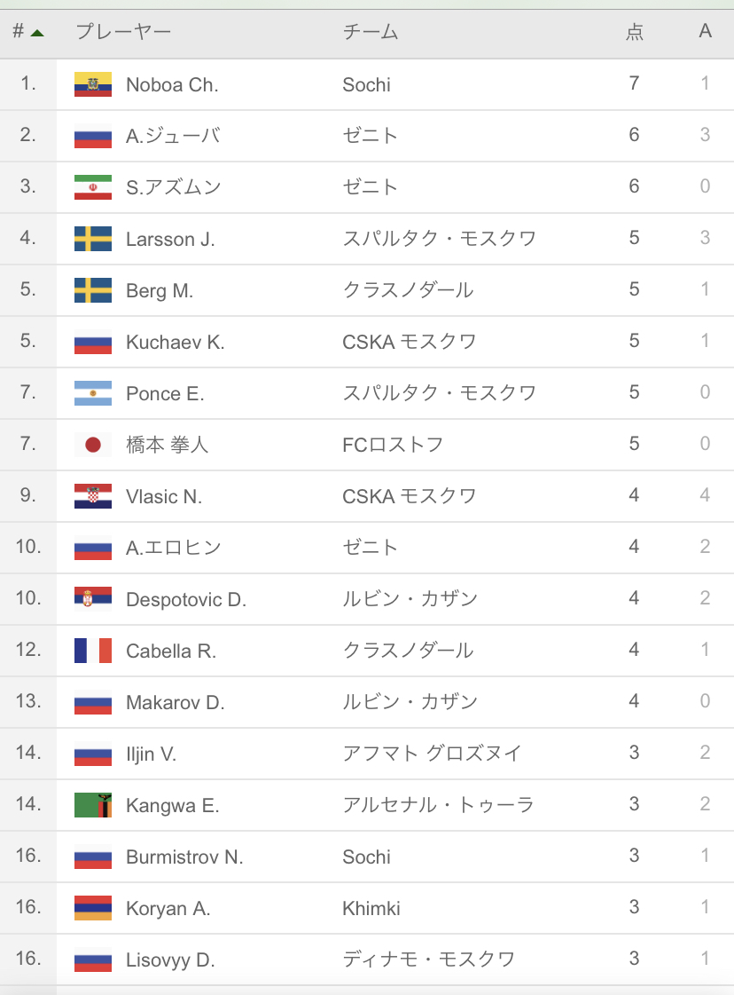Sort the table by プレーヤー column
Viewport: 734px width, 995px height.
(123, 32)
